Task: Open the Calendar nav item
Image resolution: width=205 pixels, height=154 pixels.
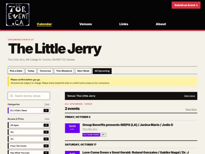Action: click(44, 24)
